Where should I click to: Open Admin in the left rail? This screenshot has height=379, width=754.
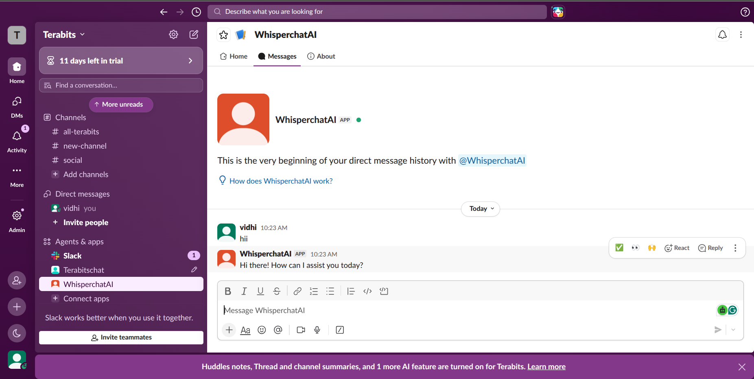[x=17, y=221]
